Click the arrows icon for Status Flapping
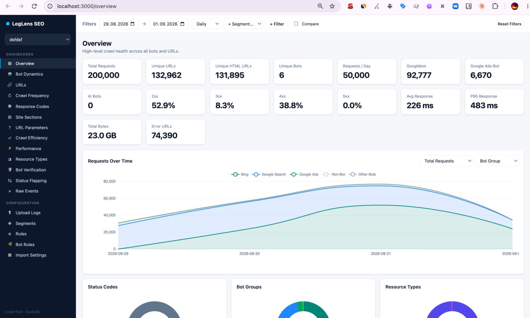530x318 pixels. pyautogui.click(x=10, y=181)
